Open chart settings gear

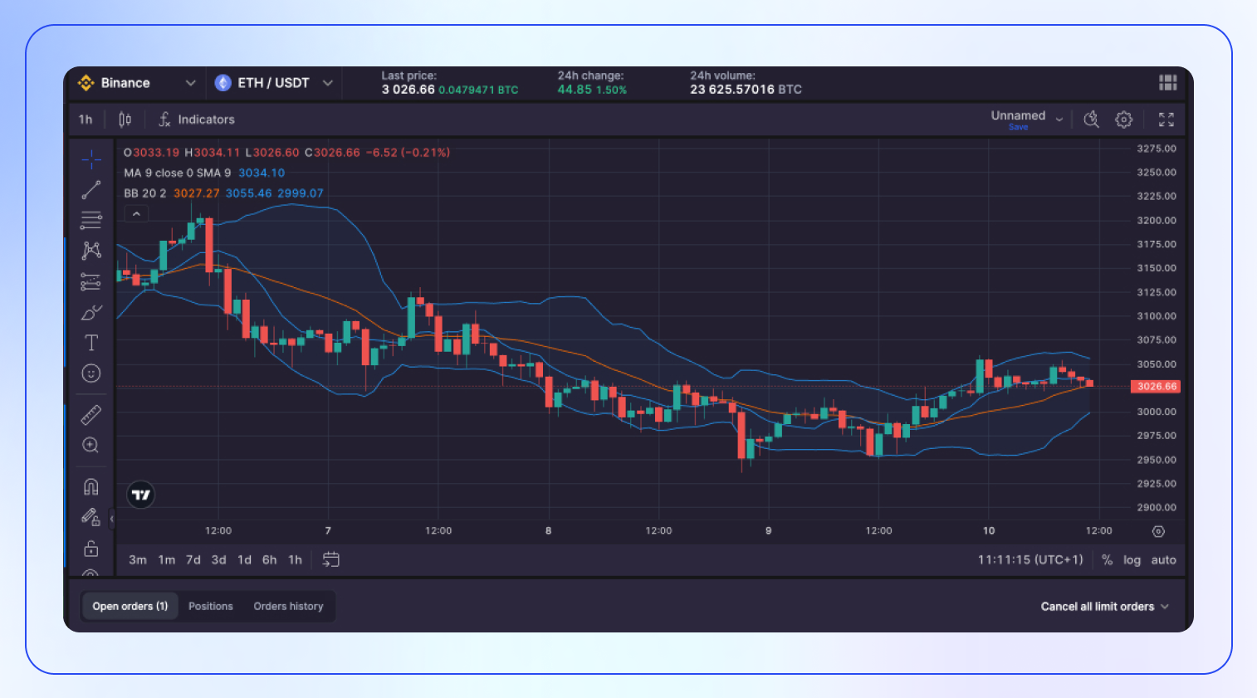[x=1124, y=120]
